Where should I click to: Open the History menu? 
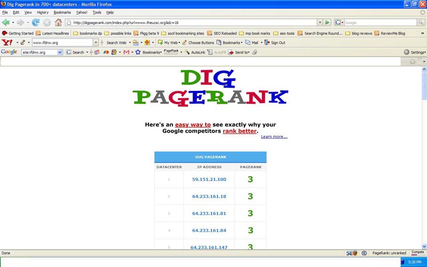[x=43, y=12]
